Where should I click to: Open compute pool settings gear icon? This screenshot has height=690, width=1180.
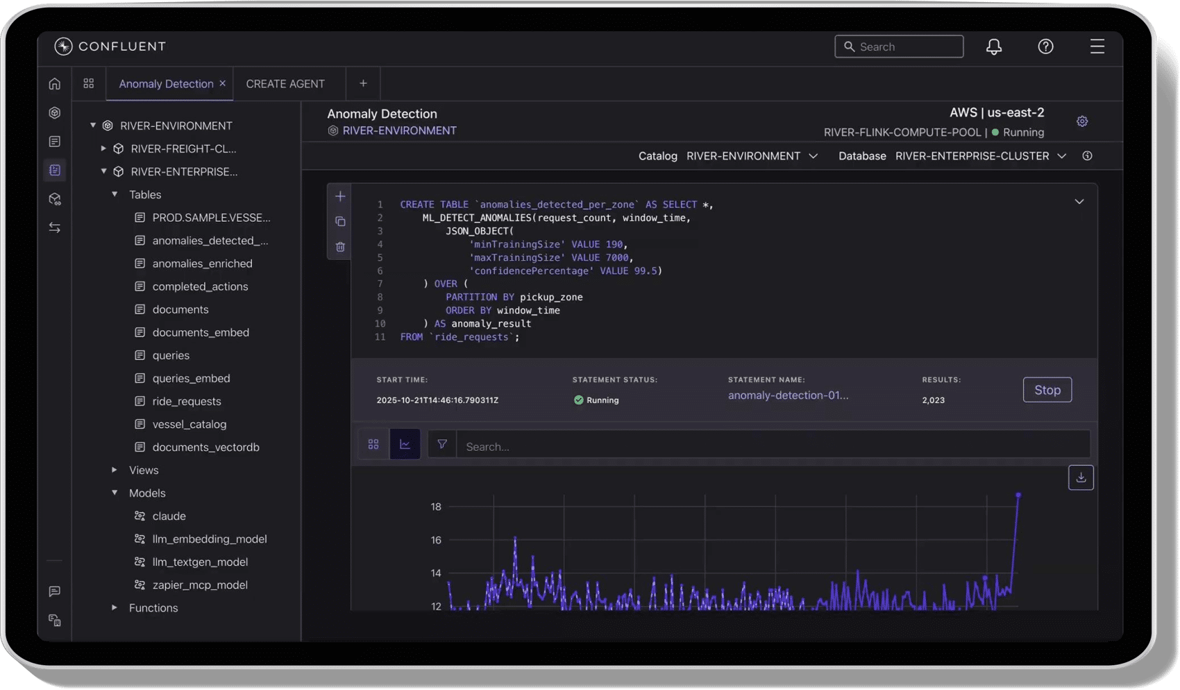1082,121
